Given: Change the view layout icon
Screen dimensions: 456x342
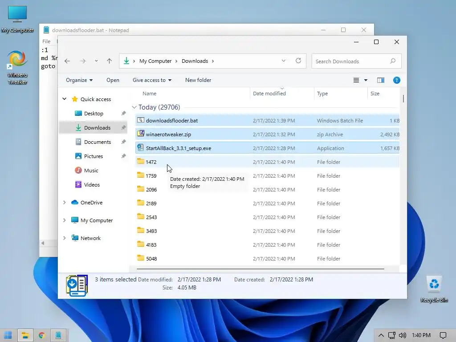Looking at the screenshot, I should pyautogui.click(x=356, y=80).
